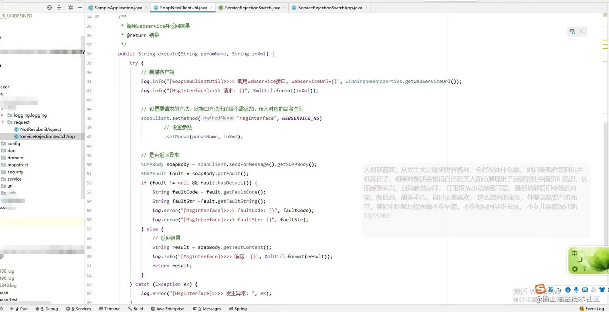The image size is (609, 312).
Task: Collapse all nodes in project panel
Action: 59,7
